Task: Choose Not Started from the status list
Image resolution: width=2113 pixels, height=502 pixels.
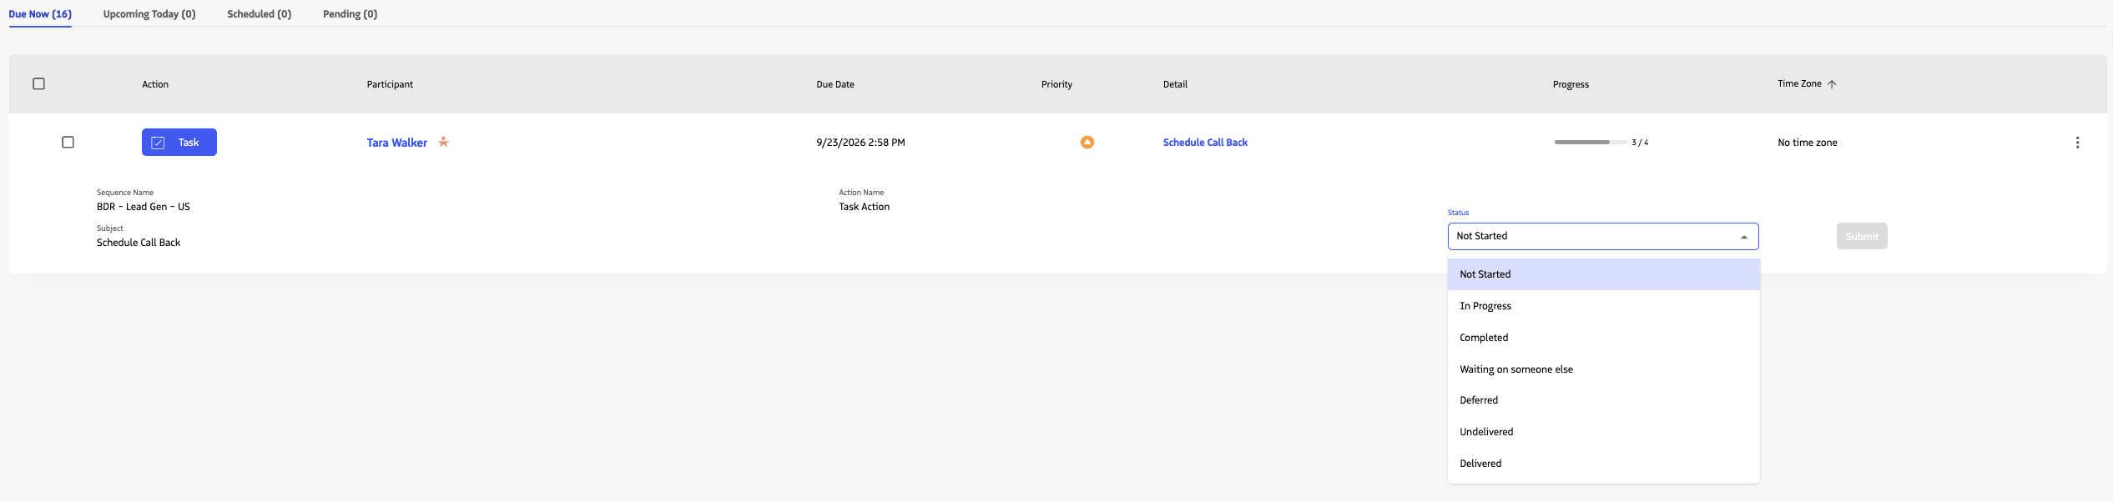Action: [1603, 274]
